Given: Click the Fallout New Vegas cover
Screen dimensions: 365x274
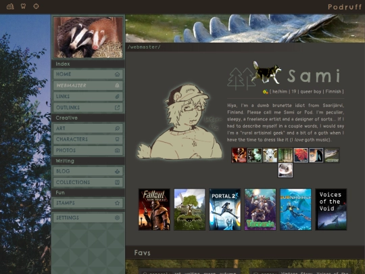Looking at the screenshot, I should click(154, 210).
